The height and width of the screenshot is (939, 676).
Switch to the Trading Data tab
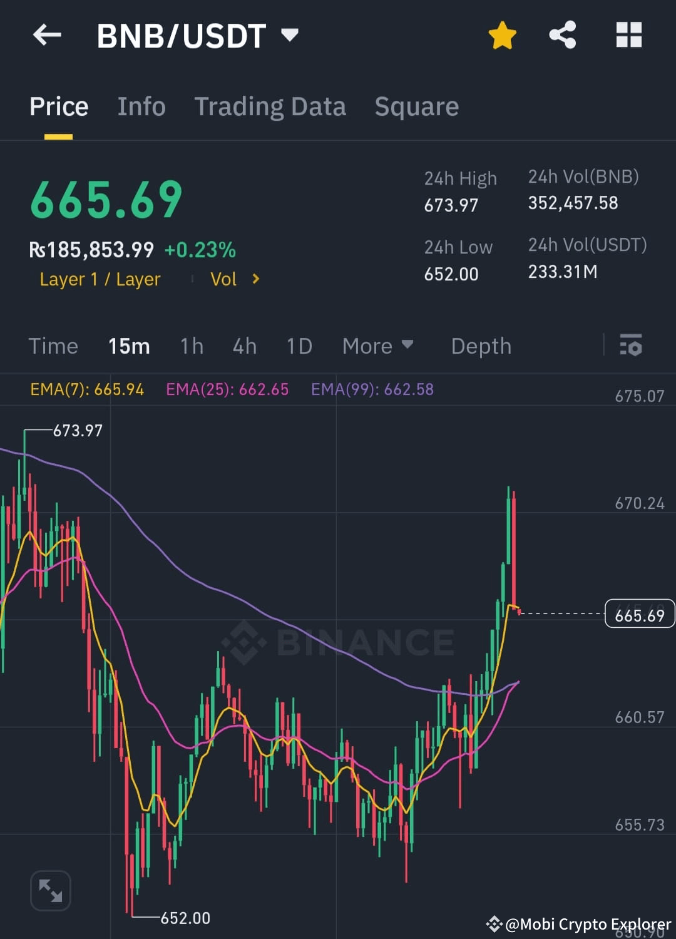270,106
